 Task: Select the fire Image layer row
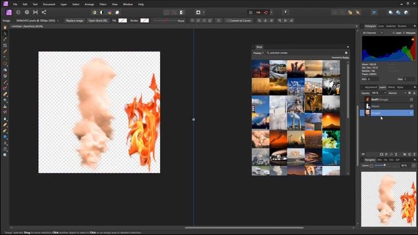(x=387, y=100)
